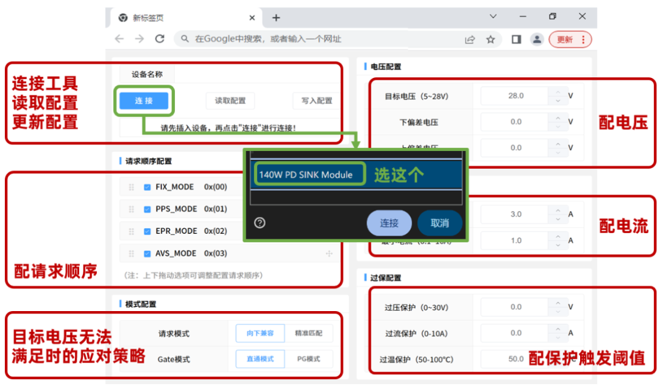Screen dimensions: 663x389
Task: Uncheck the PPS_MODE checkbox
Action: point(145,209)
